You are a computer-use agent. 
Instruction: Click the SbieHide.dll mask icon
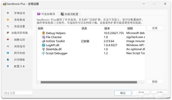(x=44, y=49)
